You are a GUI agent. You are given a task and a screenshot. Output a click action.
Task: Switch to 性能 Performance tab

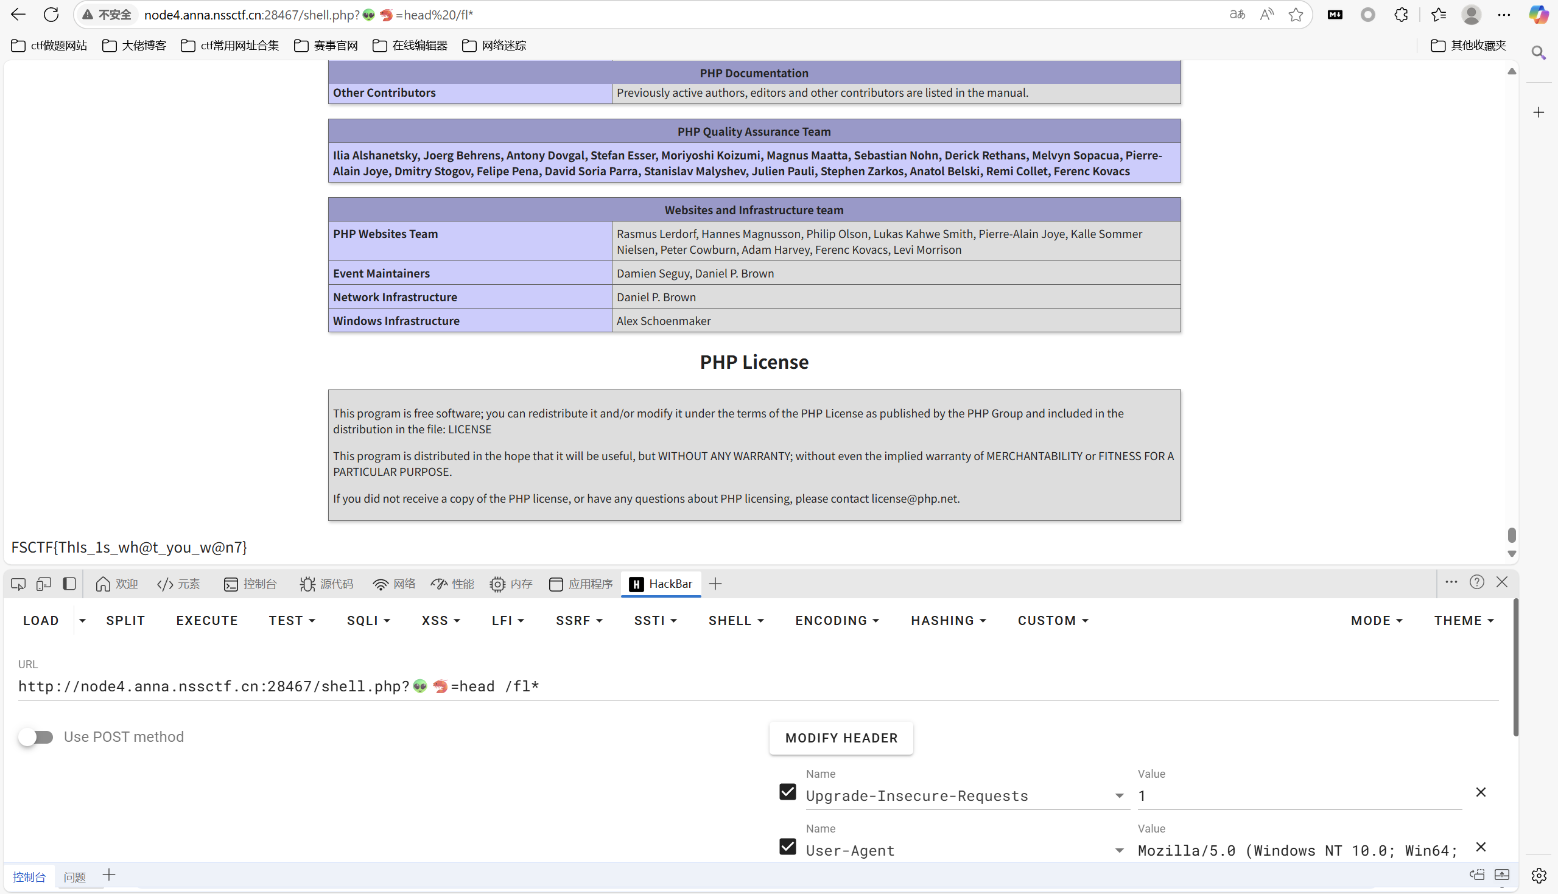[452, 584]
